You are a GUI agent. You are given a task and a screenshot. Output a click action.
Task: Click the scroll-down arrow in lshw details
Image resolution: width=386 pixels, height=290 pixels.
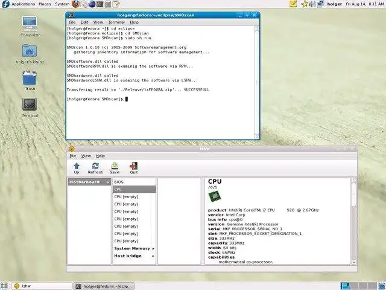(354, 262)
